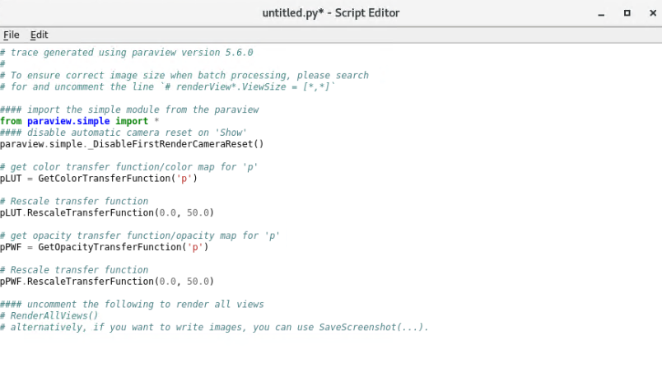The width and height of the screenshot is (662, 387).
Task: Maximize the Script Editor window
Action: click(x=627, y=12)
